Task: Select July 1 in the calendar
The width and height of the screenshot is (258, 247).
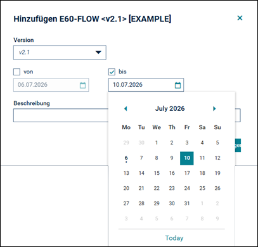Action: point(157,142)
